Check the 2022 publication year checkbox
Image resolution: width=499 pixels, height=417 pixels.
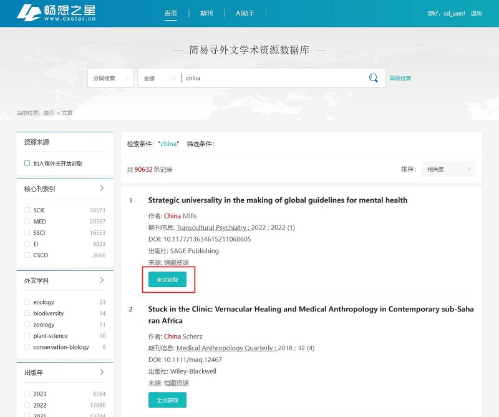click(x=27, y=405)
